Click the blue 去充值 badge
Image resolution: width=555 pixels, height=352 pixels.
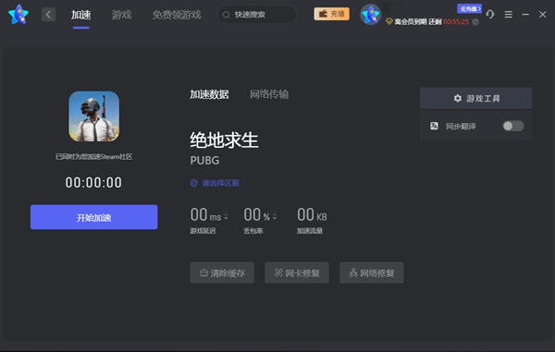(x=469, y=8)
